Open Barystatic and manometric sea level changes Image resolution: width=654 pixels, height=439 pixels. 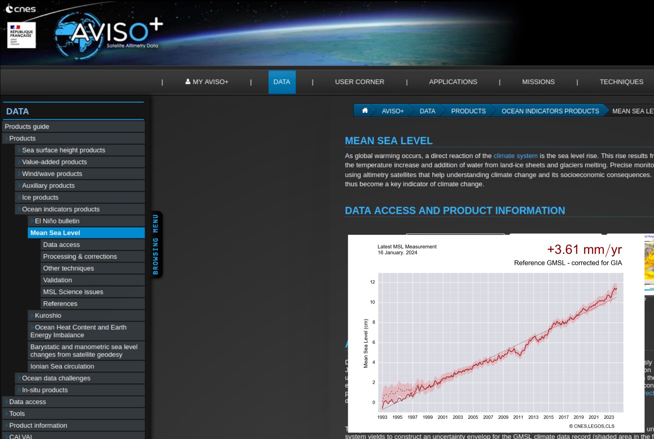click(x=86, y=351)
